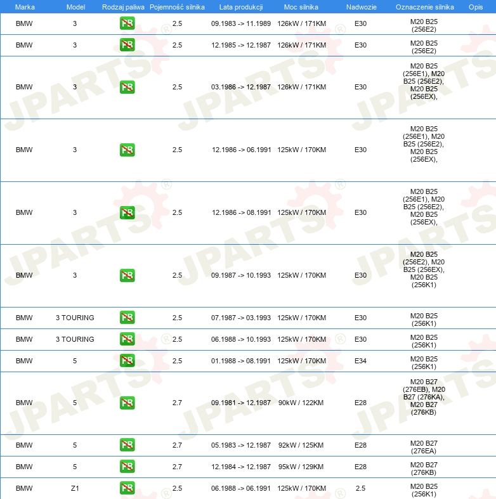
Task: Click 2.7 capacity in 05.1983 row
Action: pyautogui.click(x=178, y=445)
